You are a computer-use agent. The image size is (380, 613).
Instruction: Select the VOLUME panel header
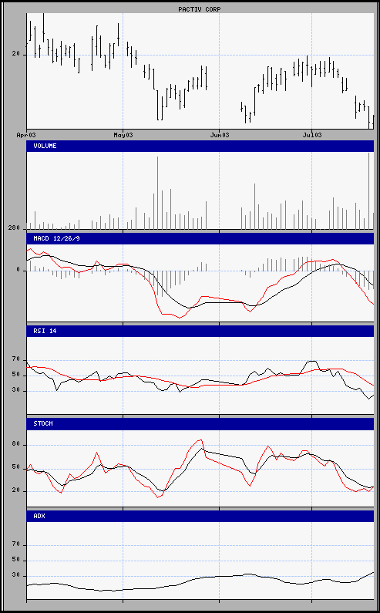tap(200, 146)
